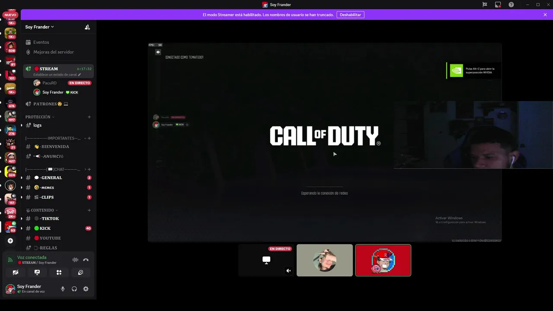Select the PacuRD participant tile

325,260
